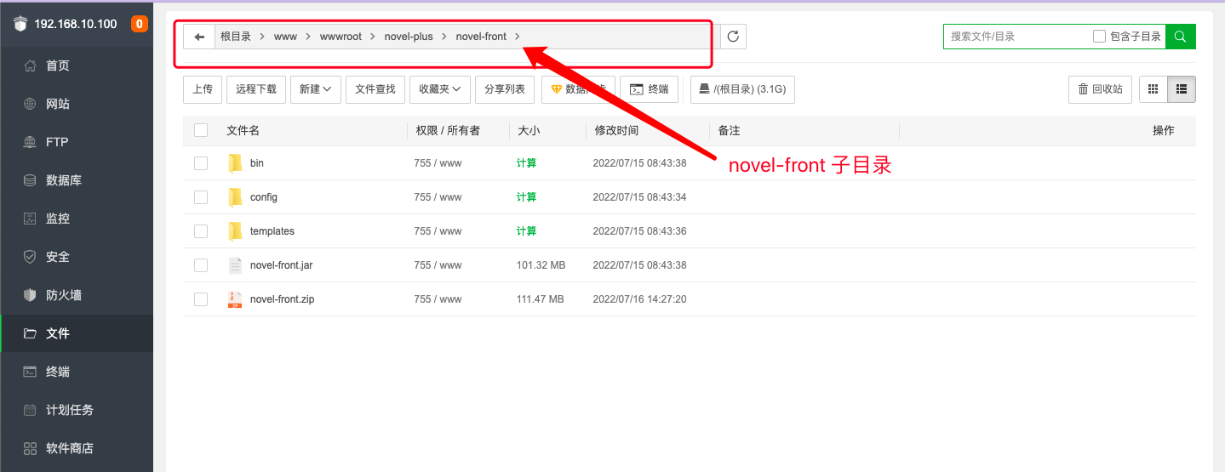
Task: Sort by 大小 size column
Action: tap(528, 130)
